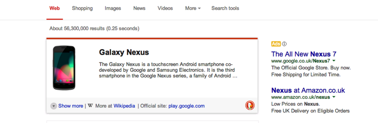
Task: Expand the More search menu dropdown
Action: pos(193,8)
